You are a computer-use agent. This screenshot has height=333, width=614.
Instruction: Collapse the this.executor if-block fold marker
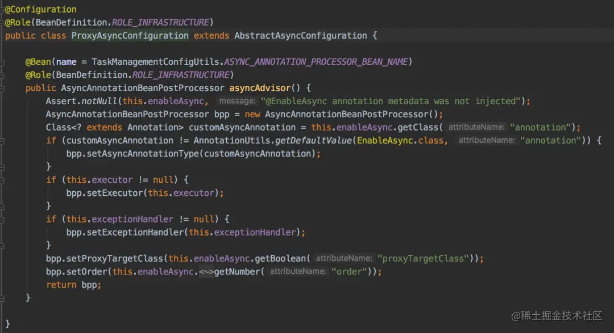2,180
